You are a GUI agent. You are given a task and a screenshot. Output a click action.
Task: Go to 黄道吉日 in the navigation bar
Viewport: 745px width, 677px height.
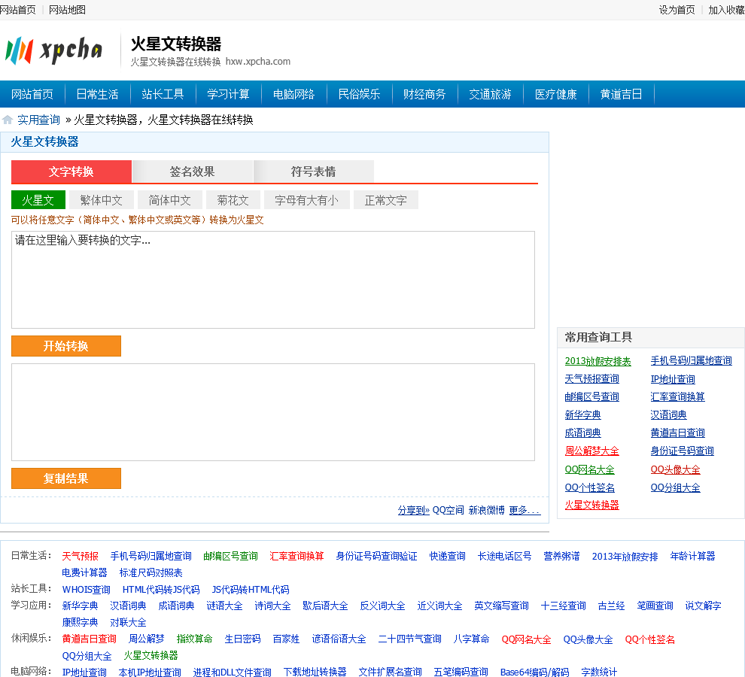click(x=621, y=94)
